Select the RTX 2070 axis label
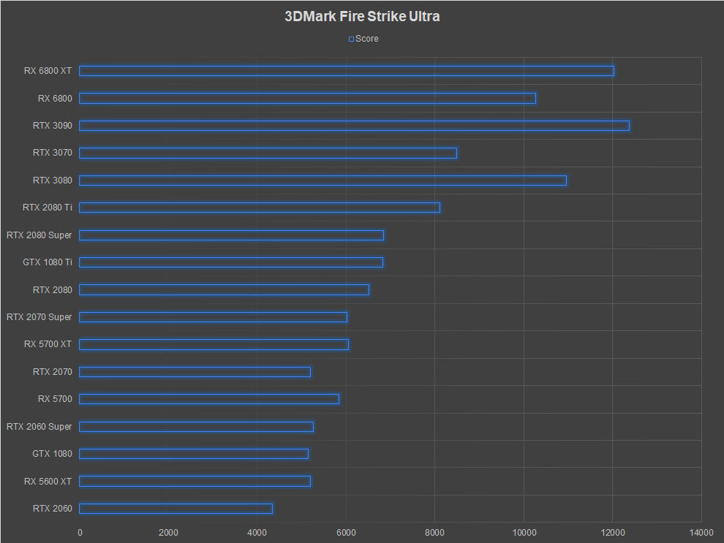This screenshot has width=724, height=543. coord(52,372)
